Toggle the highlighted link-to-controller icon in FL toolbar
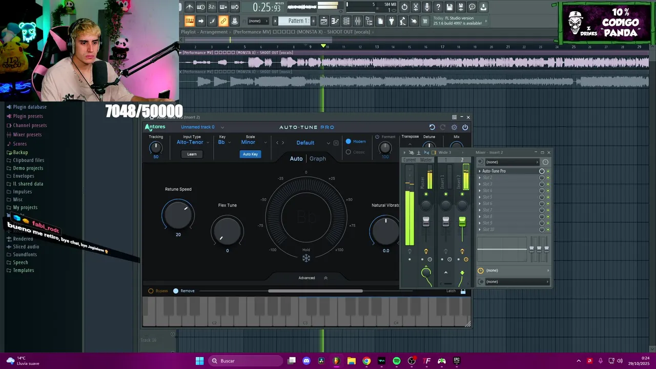This screenshot has width=656, height=369. tap(223, 21)
